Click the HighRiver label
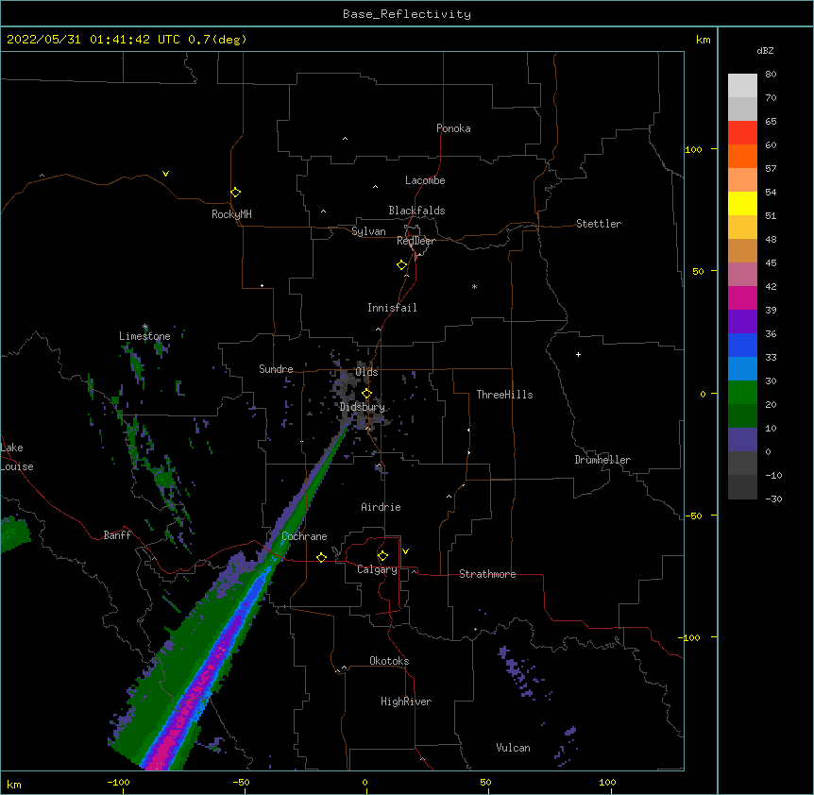The image size is (814, 795). coord(406,702)
